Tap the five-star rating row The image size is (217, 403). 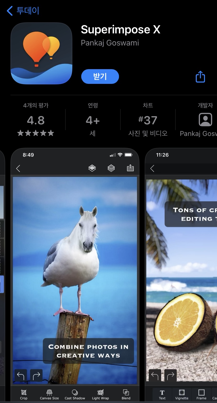click(x=36, y=133)
